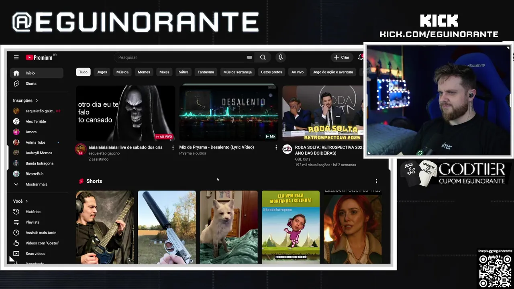
Task: Open the white fox Short
Action: 229,227
